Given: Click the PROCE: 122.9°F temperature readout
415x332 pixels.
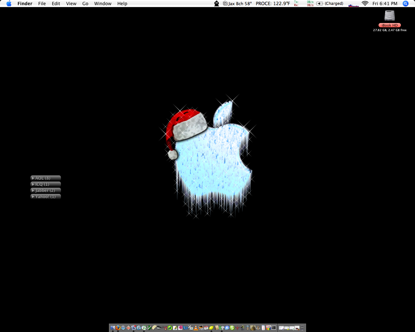Looking at the screenshot, I should pyautogui.click(x=273, y=4).
